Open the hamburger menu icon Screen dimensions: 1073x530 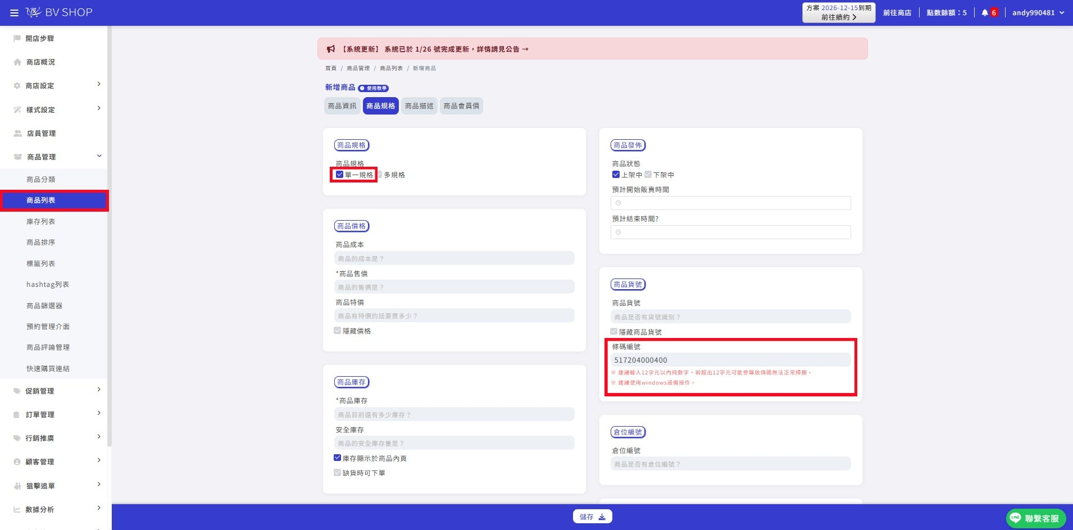tap(14, 12)
